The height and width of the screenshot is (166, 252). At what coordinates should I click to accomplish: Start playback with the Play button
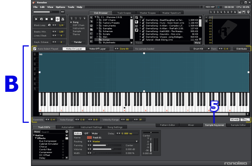36,19
